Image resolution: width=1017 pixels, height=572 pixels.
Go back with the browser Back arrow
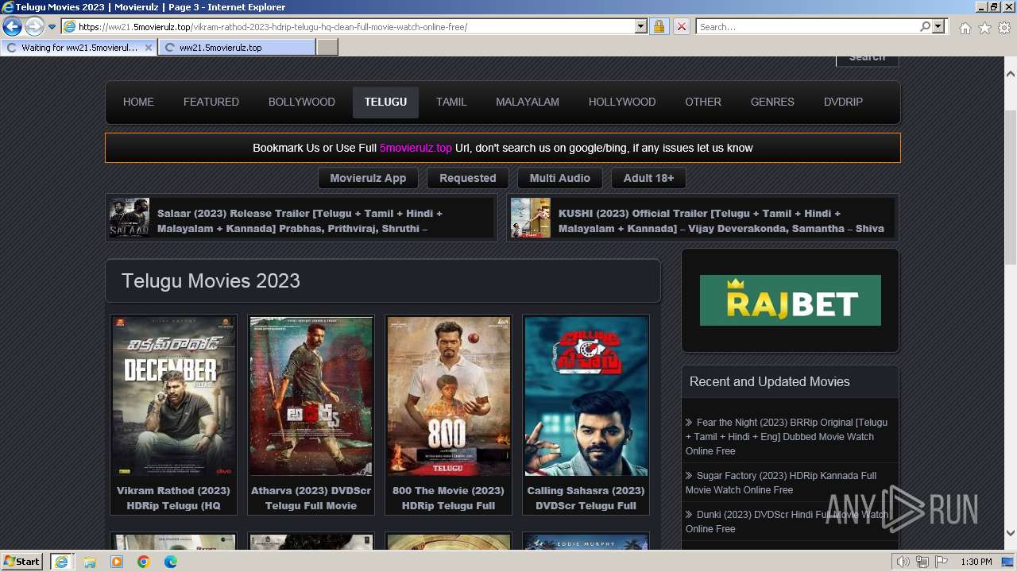coord(12,27)
